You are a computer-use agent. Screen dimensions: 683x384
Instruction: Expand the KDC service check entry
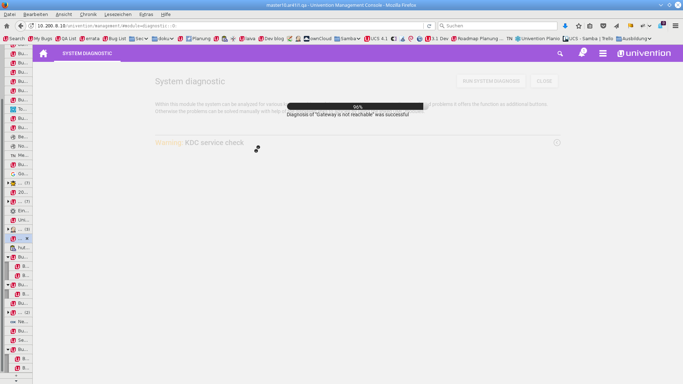[x=557, y=143]
